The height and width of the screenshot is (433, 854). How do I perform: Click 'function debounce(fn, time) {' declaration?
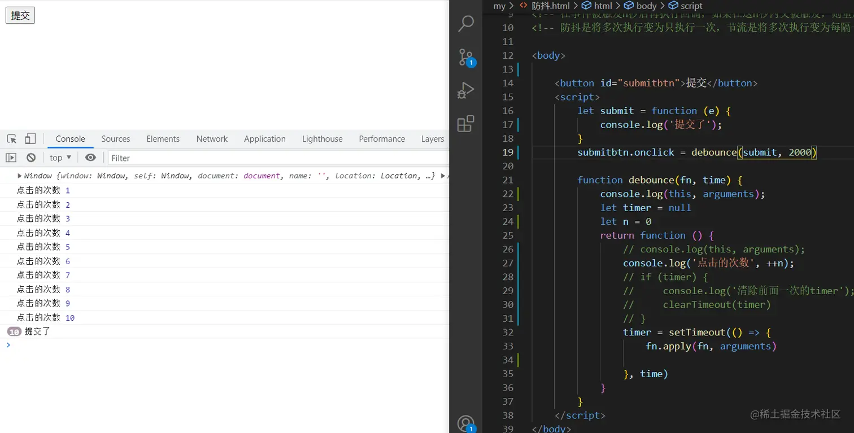click(x=660, y=180)
